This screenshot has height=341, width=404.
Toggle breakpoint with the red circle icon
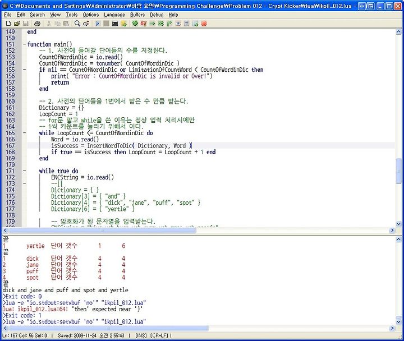[204, 24]
